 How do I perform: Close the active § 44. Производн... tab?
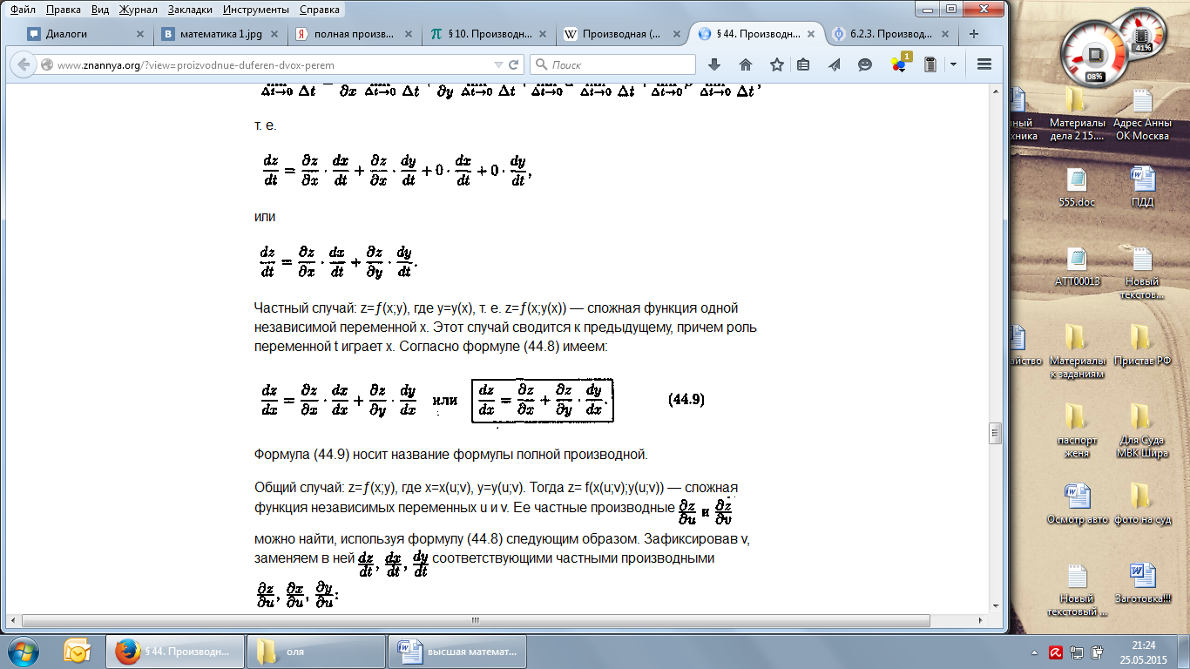(811, 34)
